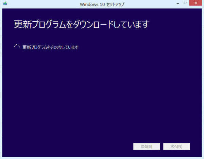Image resolution: width=204 pixels, height=159 pixels.
Task: Click the 更新プログラムをダウンロードしています heading
Action: click(82, 24)
